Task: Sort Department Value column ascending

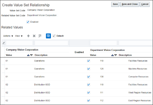Action: point(113,55)
